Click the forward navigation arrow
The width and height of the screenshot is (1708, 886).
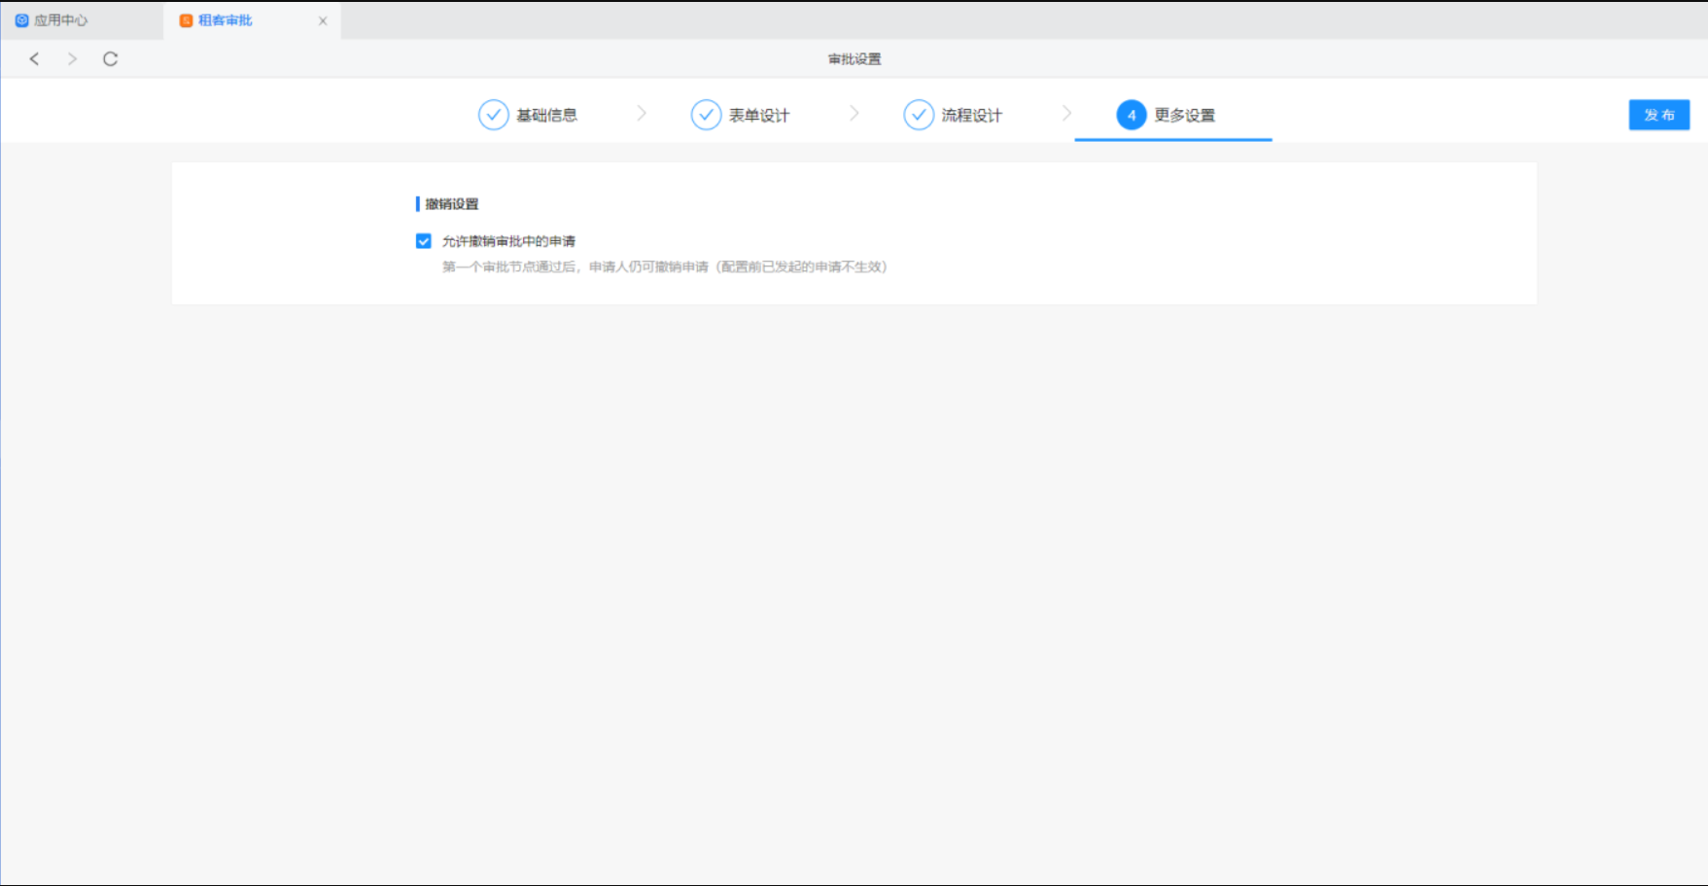click(x=72, y=59)
